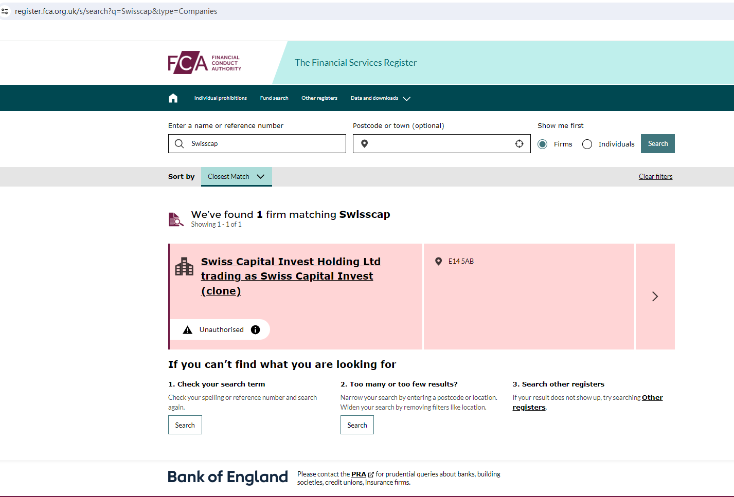The height and width of the screenshot is (497, 734).
Task: Open Other registers in the navigation bar
Action: point(319,98)
